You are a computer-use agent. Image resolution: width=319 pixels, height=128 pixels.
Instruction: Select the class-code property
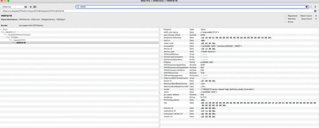click(240, 43)
